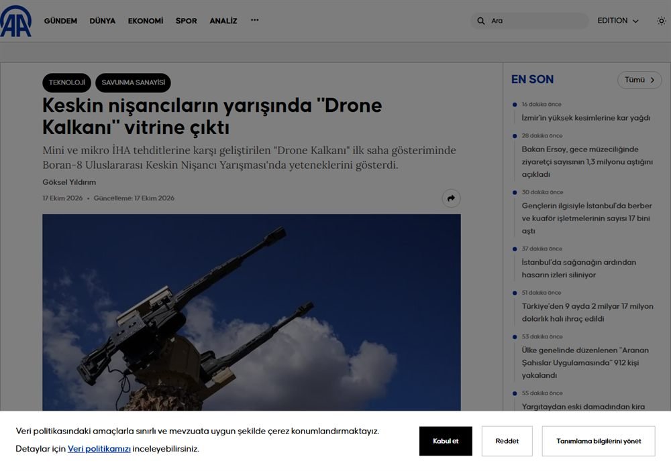Click the '37 dakika önce' timestamp
671x471 pixels.
point(541,249)
